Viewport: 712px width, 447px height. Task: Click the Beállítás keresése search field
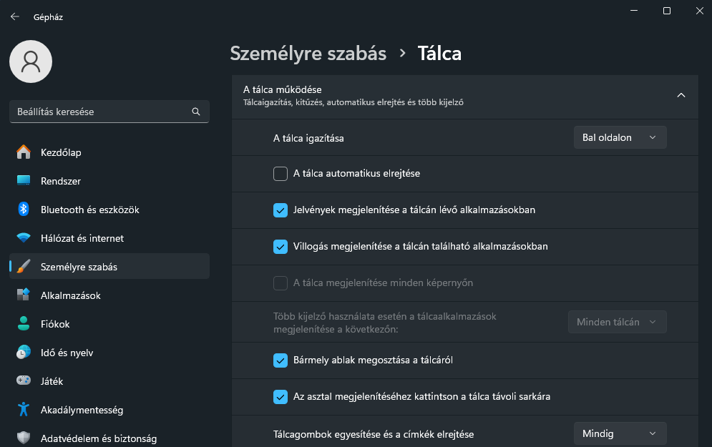pos(109,112)
